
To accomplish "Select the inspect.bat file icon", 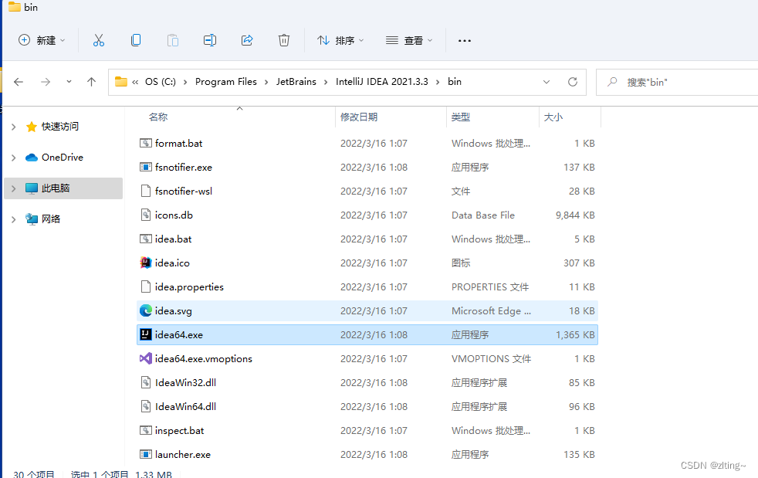I will point(146,430).
